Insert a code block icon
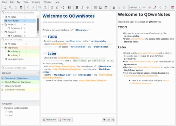This screenshot has width=176, height=126. tap(95, 8)
